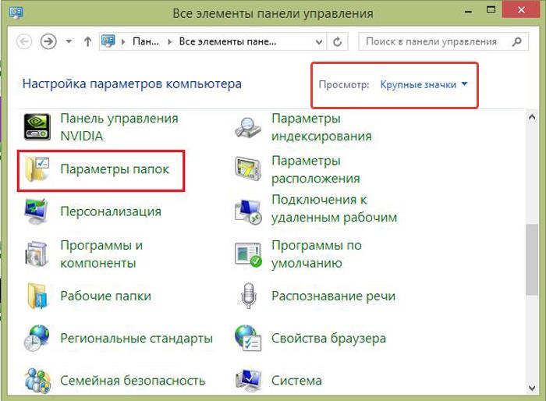The image size is (546, 401).
Task: Click Все элементы пане... breadcrumb segment
Action: tap(228, 42)
